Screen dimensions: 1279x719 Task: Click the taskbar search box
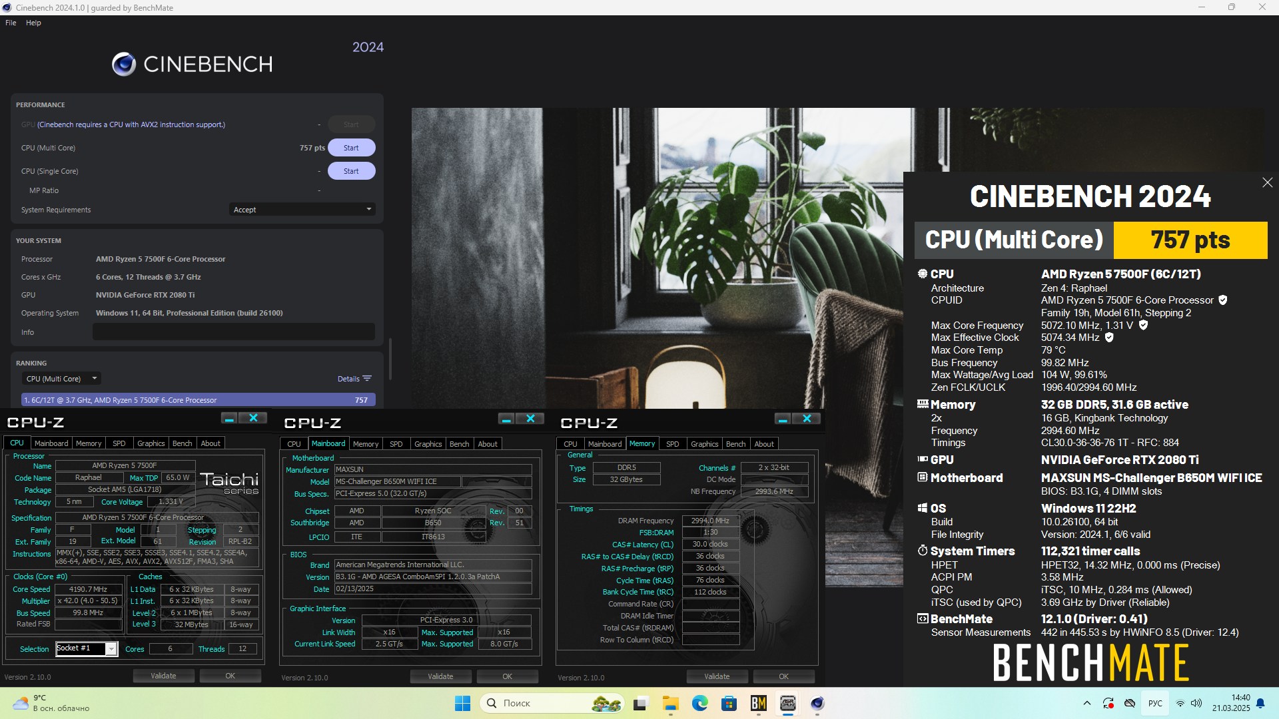click(552, 703)
